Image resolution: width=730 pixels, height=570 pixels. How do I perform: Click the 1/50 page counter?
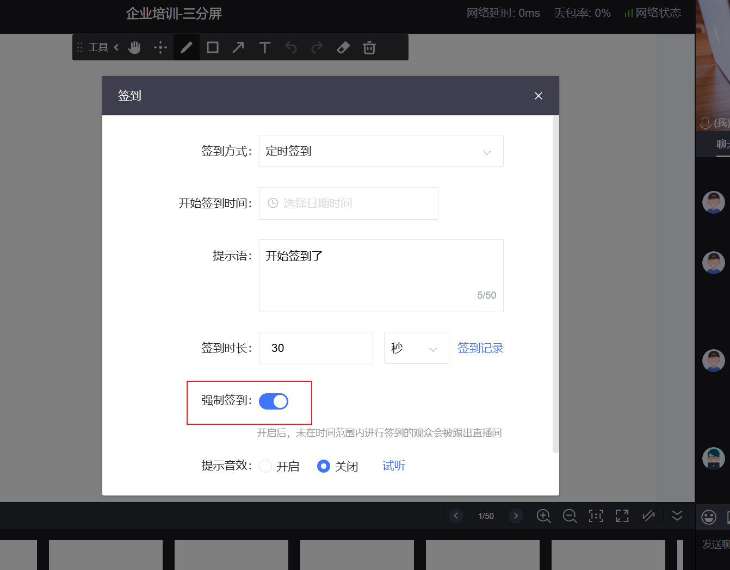point(486,516)
